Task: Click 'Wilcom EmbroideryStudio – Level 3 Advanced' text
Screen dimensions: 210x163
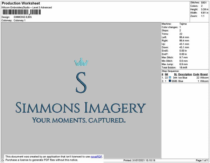Action: [x=27, y=7]
